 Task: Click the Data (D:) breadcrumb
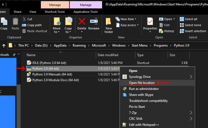[x=41, y=45]
